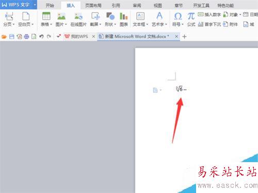Viewport: 258px width, 193px height.
Task: Switch to the 开始 (Home) tab
Action: pyautogui.click(x=50, y=6)
